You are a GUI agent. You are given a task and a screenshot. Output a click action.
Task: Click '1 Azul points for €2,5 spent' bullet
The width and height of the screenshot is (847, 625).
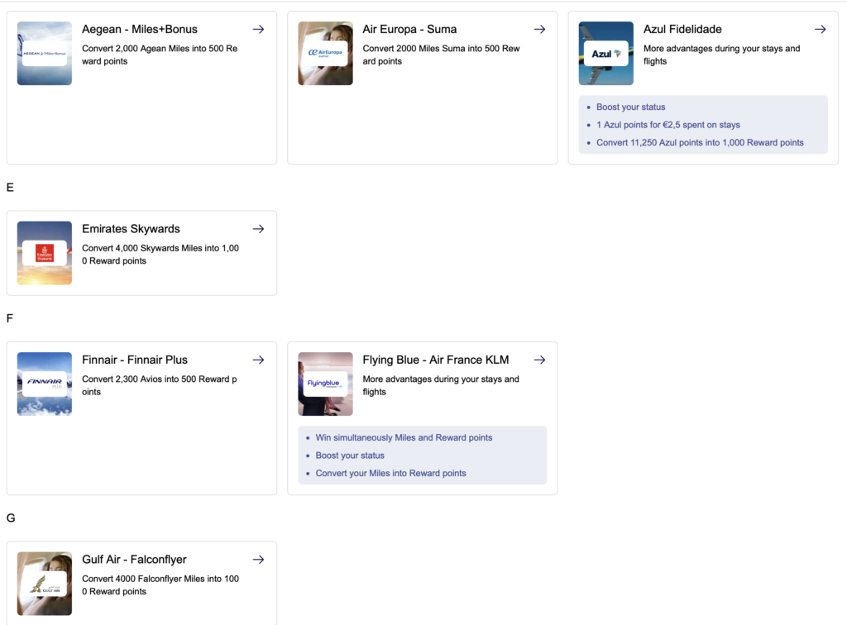pyautogui.click(x=668, y=125)
